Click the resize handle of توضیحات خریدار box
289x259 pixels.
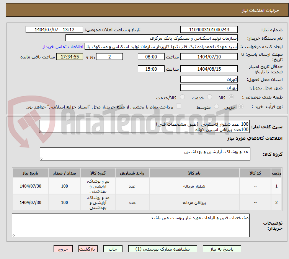pyautogui.click(x=14, y=235)
